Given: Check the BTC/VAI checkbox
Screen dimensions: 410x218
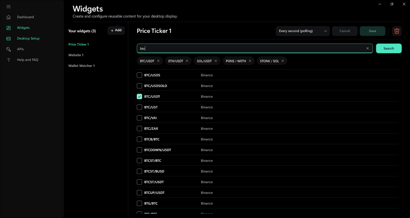Looking at the screenshot, I should [x=139, y=118].
